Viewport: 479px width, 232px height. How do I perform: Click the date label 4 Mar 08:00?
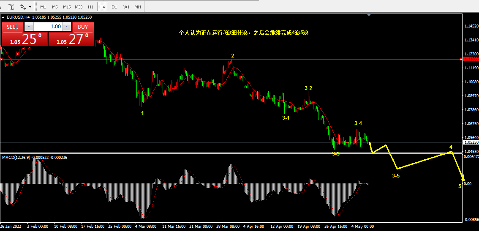pos(145,227)
